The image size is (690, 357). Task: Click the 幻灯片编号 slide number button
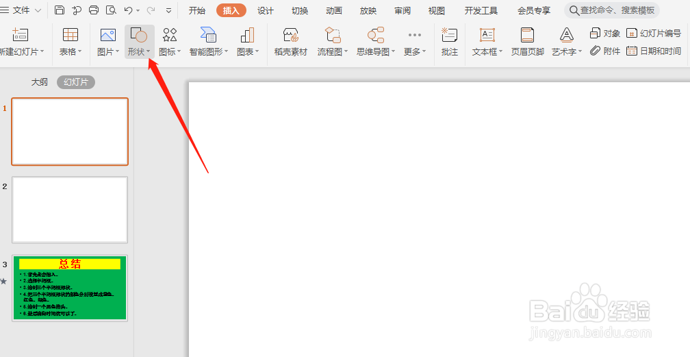click(654, 33)
